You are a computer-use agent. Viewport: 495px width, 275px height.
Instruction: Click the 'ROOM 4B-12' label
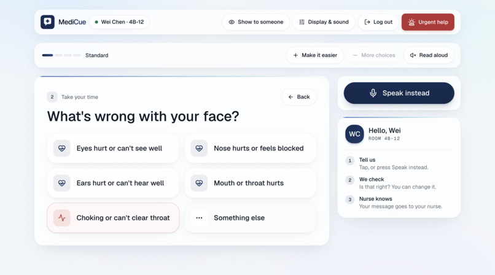tap(384, 139)
